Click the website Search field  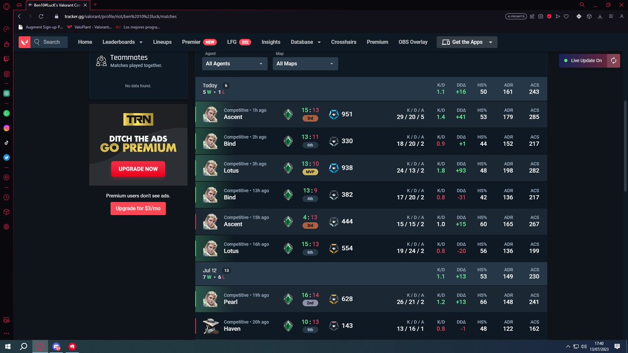coord(50,42)
